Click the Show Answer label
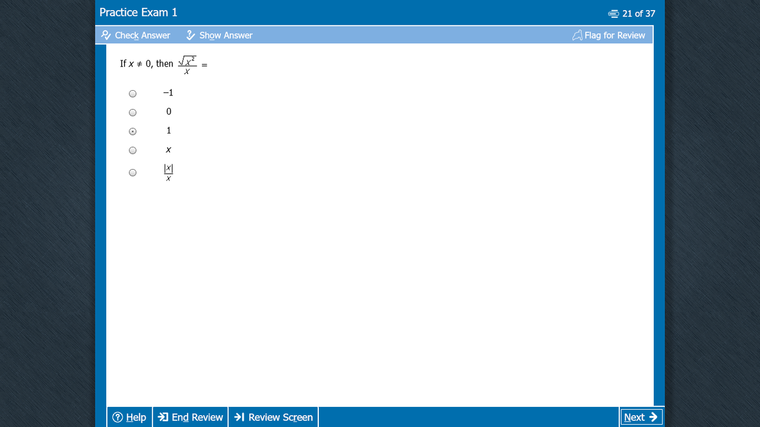 tap(226, 35)
